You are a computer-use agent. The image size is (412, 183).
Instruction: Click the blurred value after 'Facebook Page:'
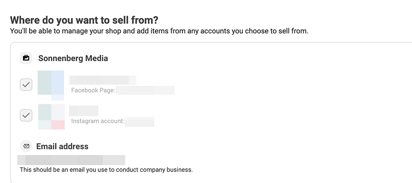click(145, 90)
